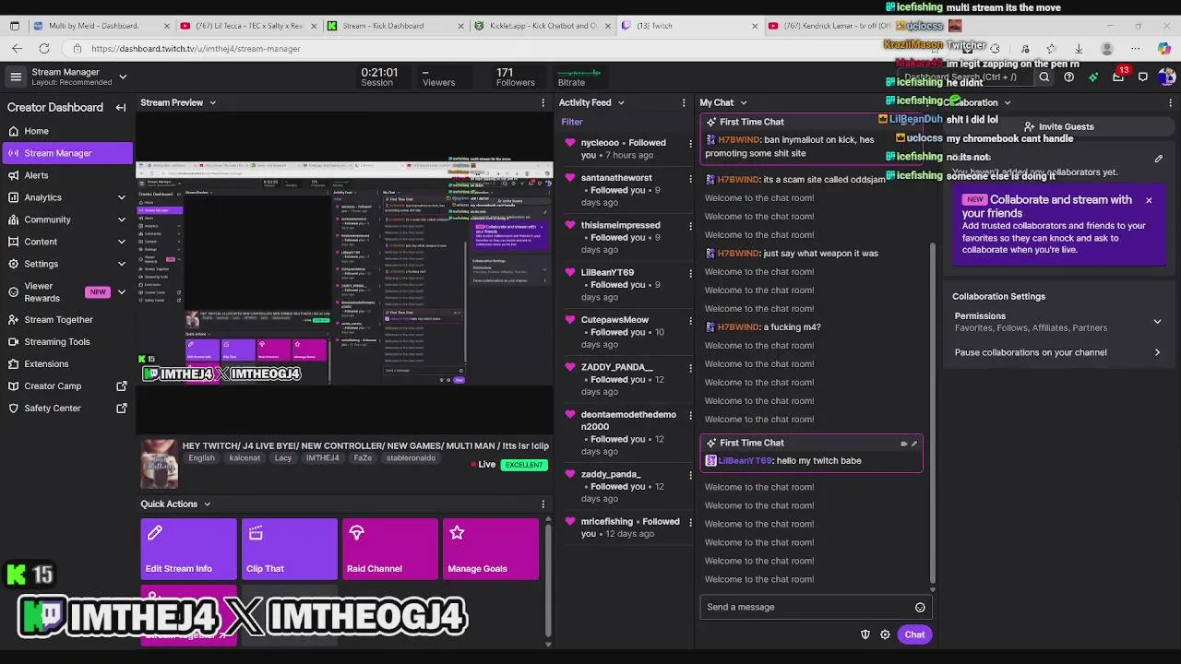Expand the Settings sidebar section

(121, 264)
